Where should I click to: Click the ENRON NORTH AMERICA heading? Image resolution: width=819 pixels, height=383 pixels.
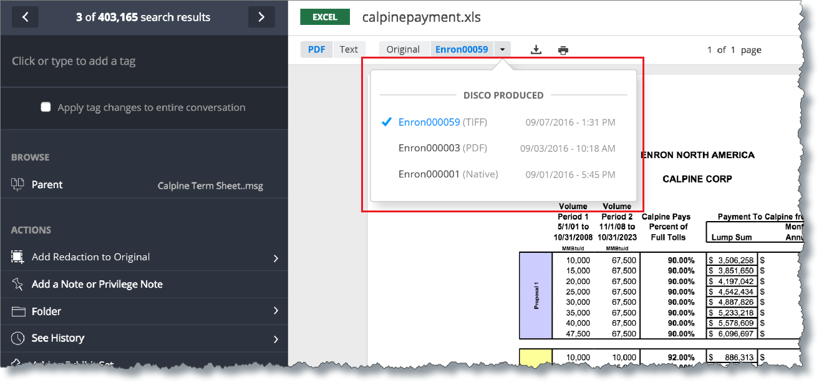pyautogui.click(x=697, y=155)
